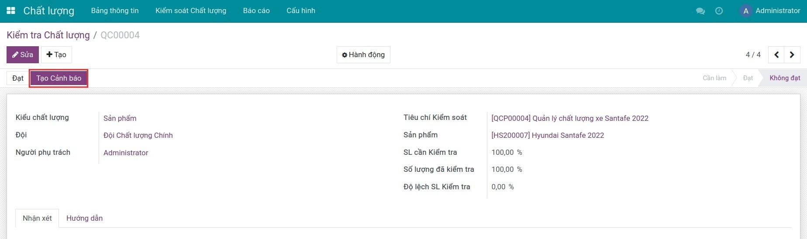Click the Sửa edit button

(x=23, y=55)
